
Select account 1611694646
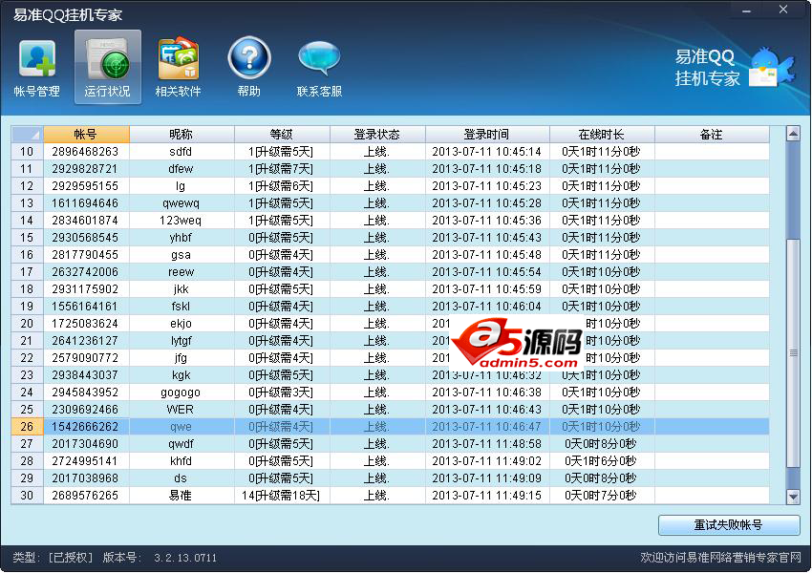pos(85,202)
